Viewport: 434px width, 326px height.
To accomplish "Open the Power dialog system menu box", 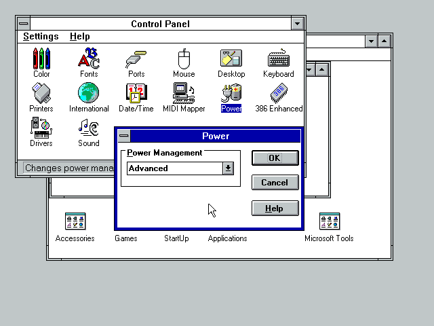I will click(123, 136).
